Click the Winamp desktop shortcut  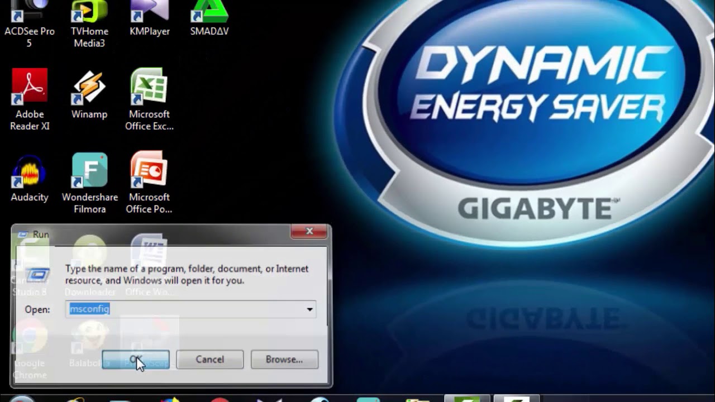[x=89, y=94]
